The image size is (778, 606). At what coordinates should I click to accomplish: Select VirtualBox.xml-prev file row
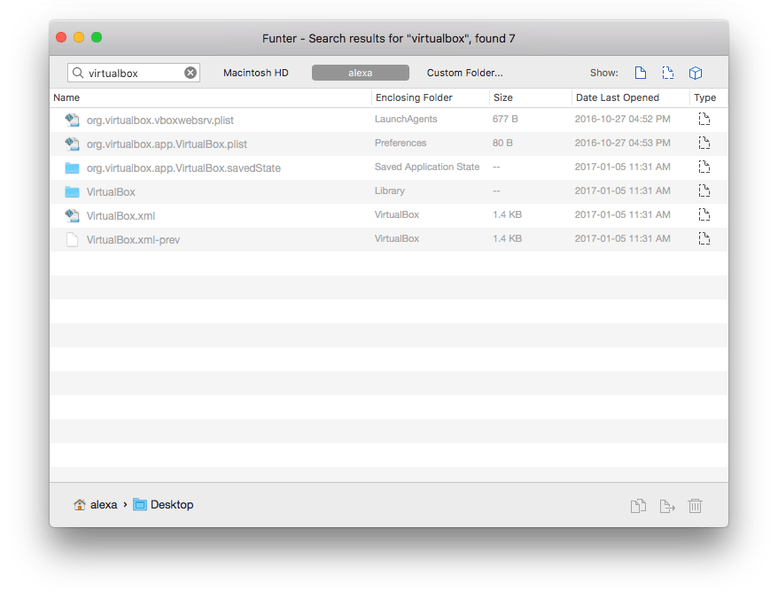(389, 239)
